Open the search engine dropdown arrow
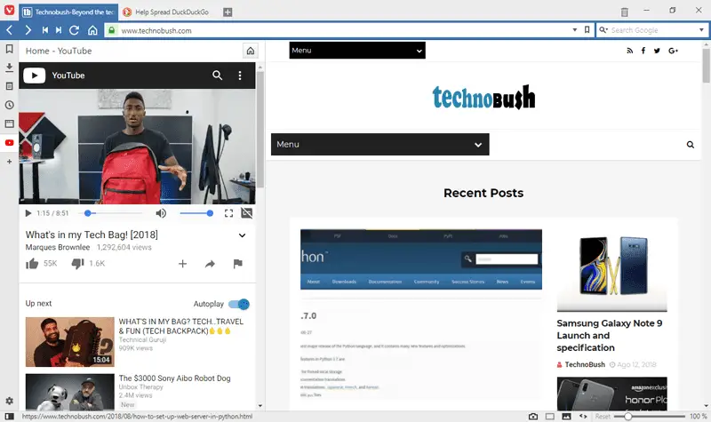This screenshot has width=711, height=422. [x=701, y=30]
